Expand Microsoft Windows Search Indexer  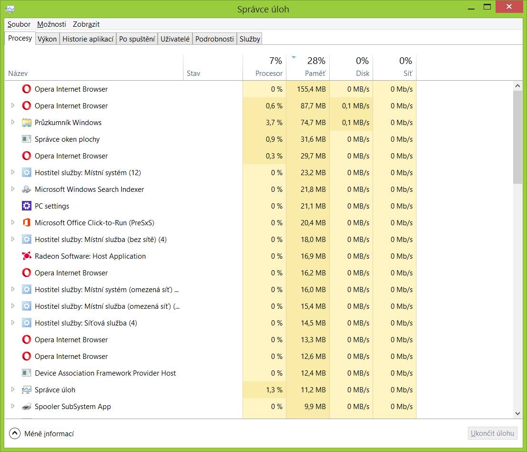click(13, 189)
